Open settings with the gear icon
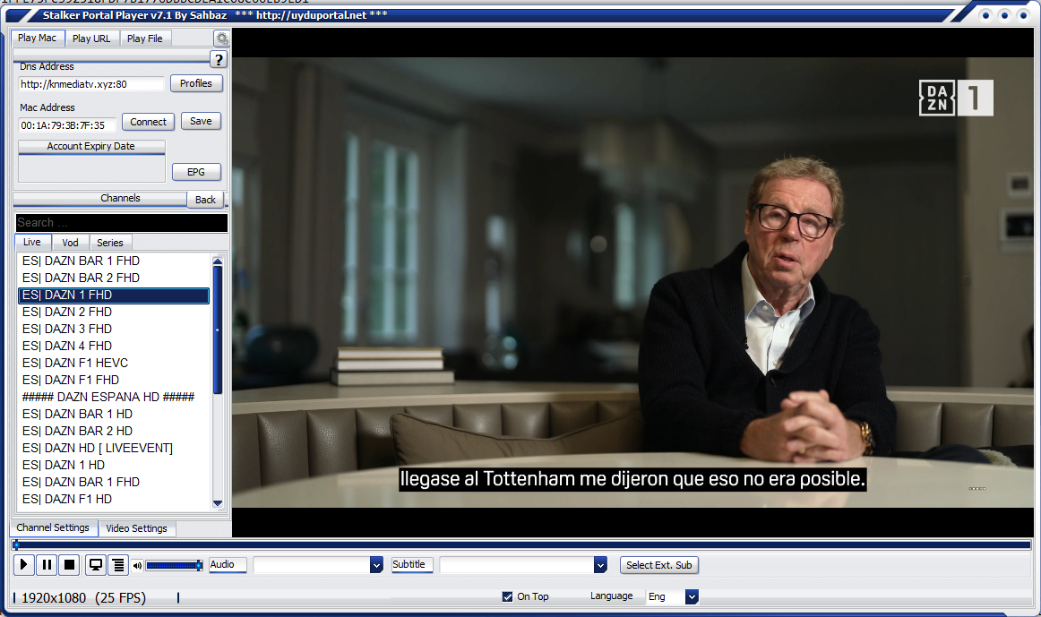 [221, 39]
